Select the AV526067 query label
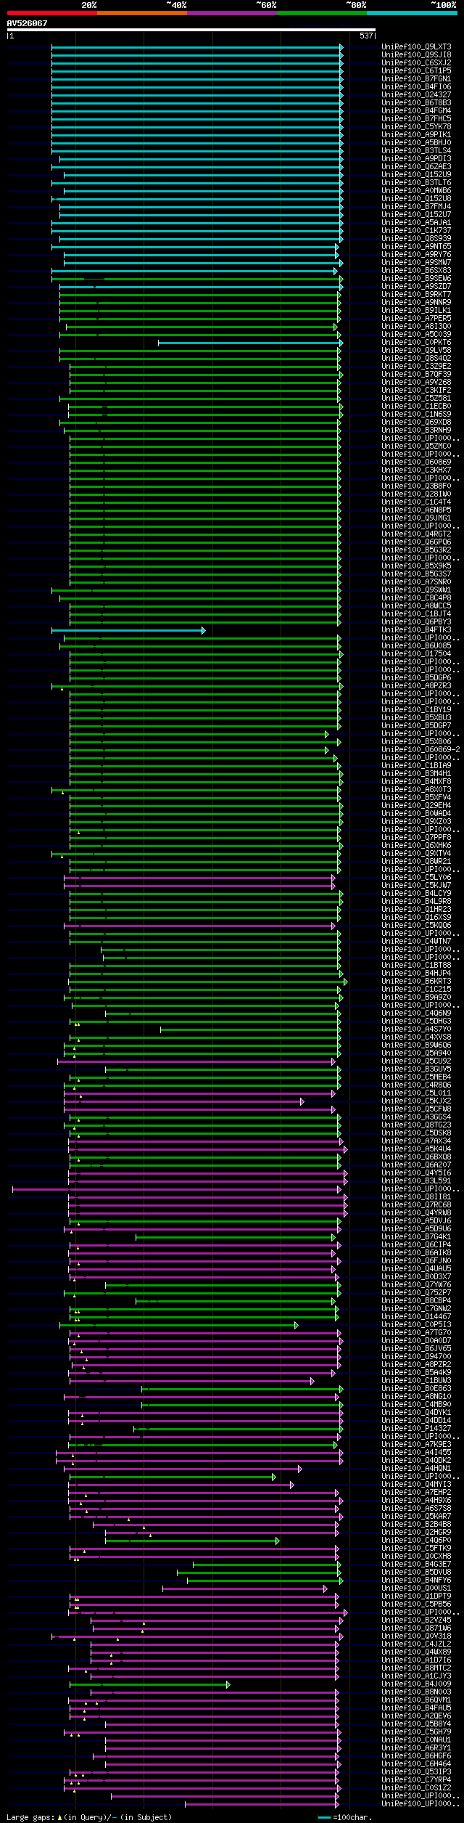 (x=27, y=23)
